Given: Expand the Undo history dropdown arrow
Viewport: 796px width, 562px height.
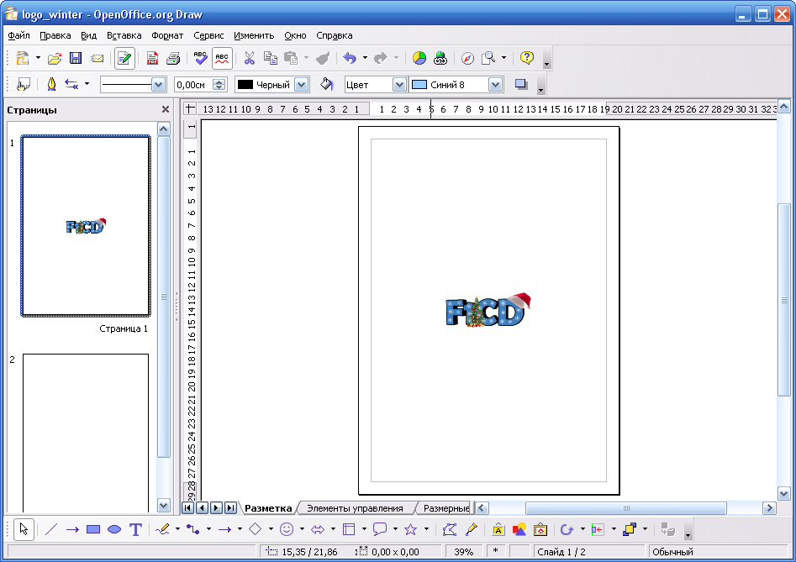Looking at the screenshot, I should tap(365, 58).
